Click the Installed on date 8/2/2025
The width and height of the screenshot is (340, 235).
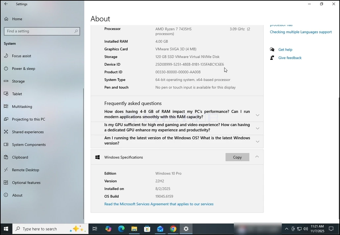163,189
